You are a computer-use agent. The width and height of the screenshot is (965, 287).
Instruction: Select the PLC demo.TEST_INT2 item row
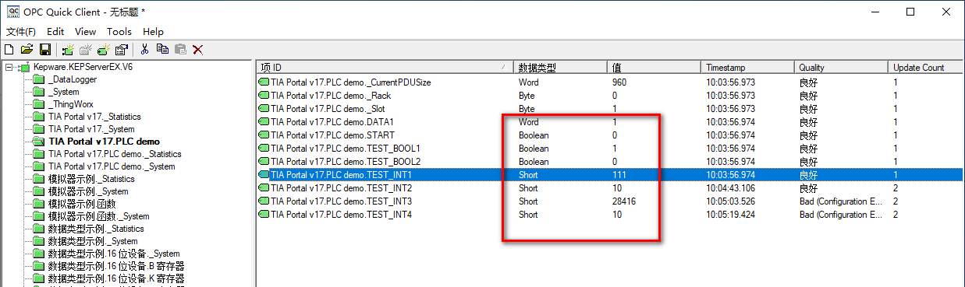[610, 188]
